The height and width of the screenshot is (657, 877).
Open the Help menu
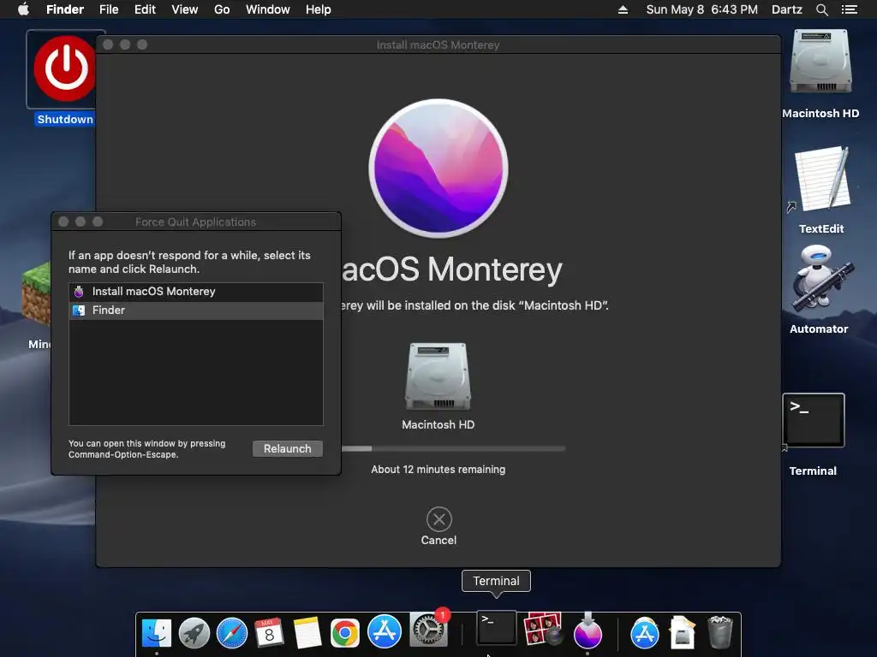pyautogui.click(x=319, y=9)
